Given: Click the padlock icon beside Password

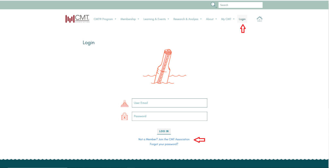Looking at the screenshot, I should tap(124, 116).
